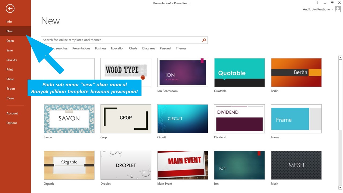Open Account settings from the sidebar

coord(12,113)
